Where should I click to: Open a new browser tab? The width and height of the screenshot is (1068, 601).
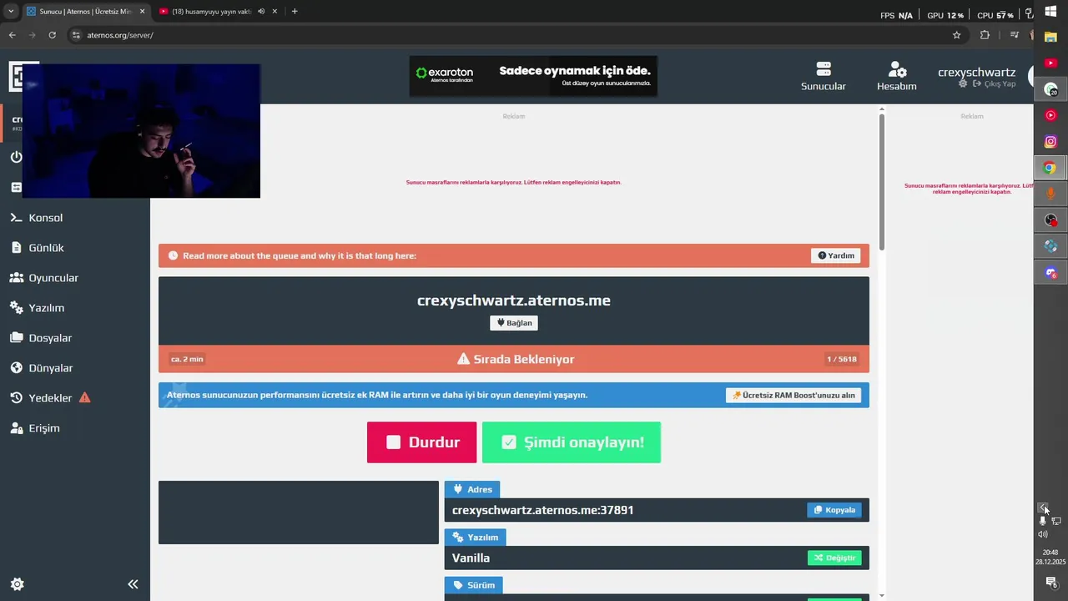(295, 12)
